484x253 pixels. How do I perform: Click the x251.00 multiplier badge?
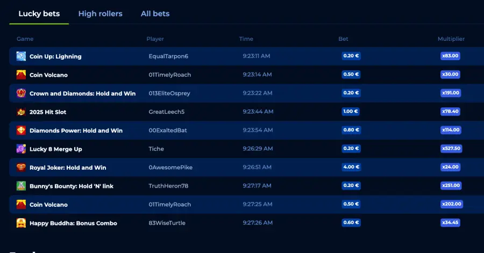451,185
